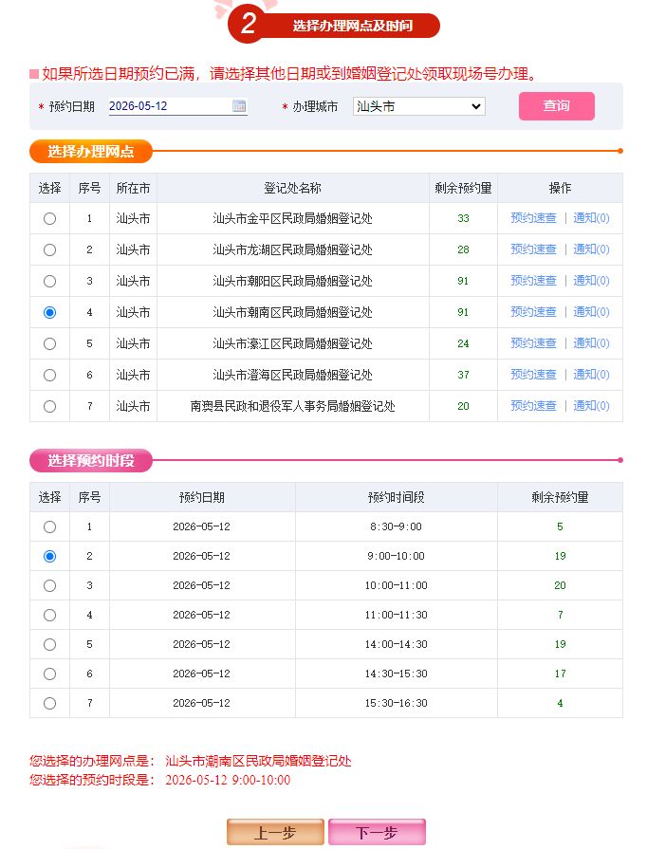Open 预约速查 for 潮南区 registry
Viewport: 647px width, 849px height.
pos(533,312)
